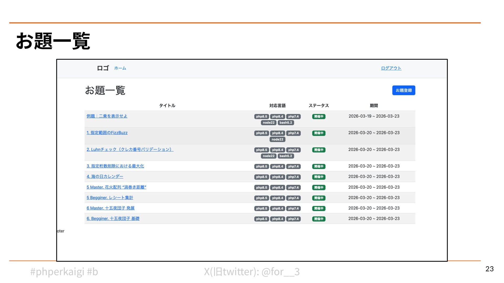The width and height of the screenshot is (504, 283).
Task: Open 6 Master. 十五夜団子 発展 link
Action: tap(111, 208)
